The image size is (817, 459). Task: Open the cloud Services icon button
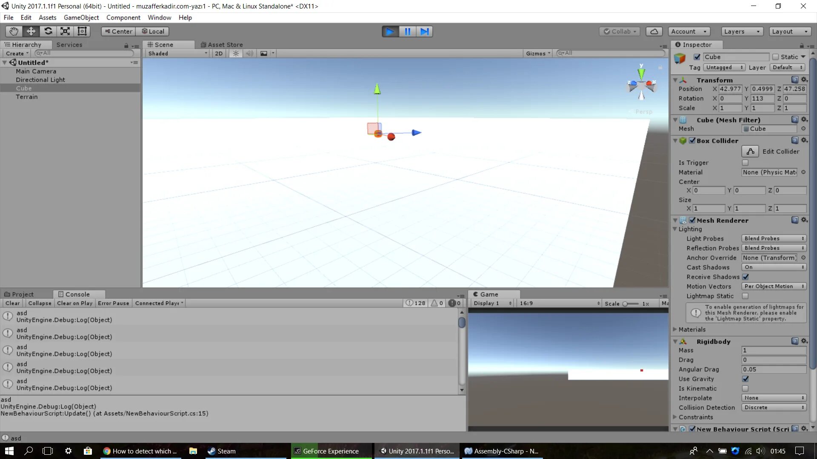[x=654, y=31]
